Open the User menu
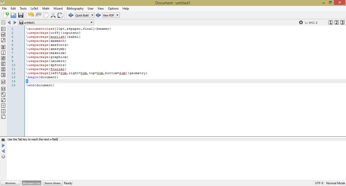The height and width of the screenshot is (186, 346). point(91,9)
